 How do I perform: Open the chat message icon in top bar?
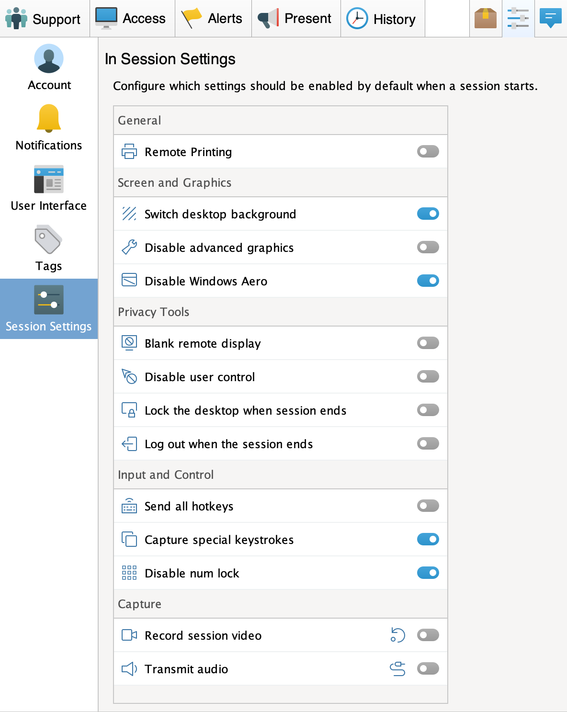pyautogui.click(x=551, y=19)
